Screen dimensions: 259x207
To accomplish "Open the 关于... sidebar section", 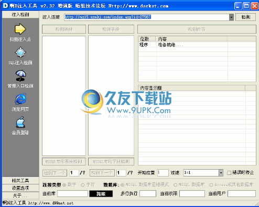I will (x=20, y=195).
